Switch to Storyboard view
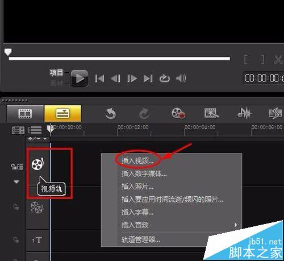Image resolution: width=284 pixels, height=261 pixels. (x=25, y=114)
